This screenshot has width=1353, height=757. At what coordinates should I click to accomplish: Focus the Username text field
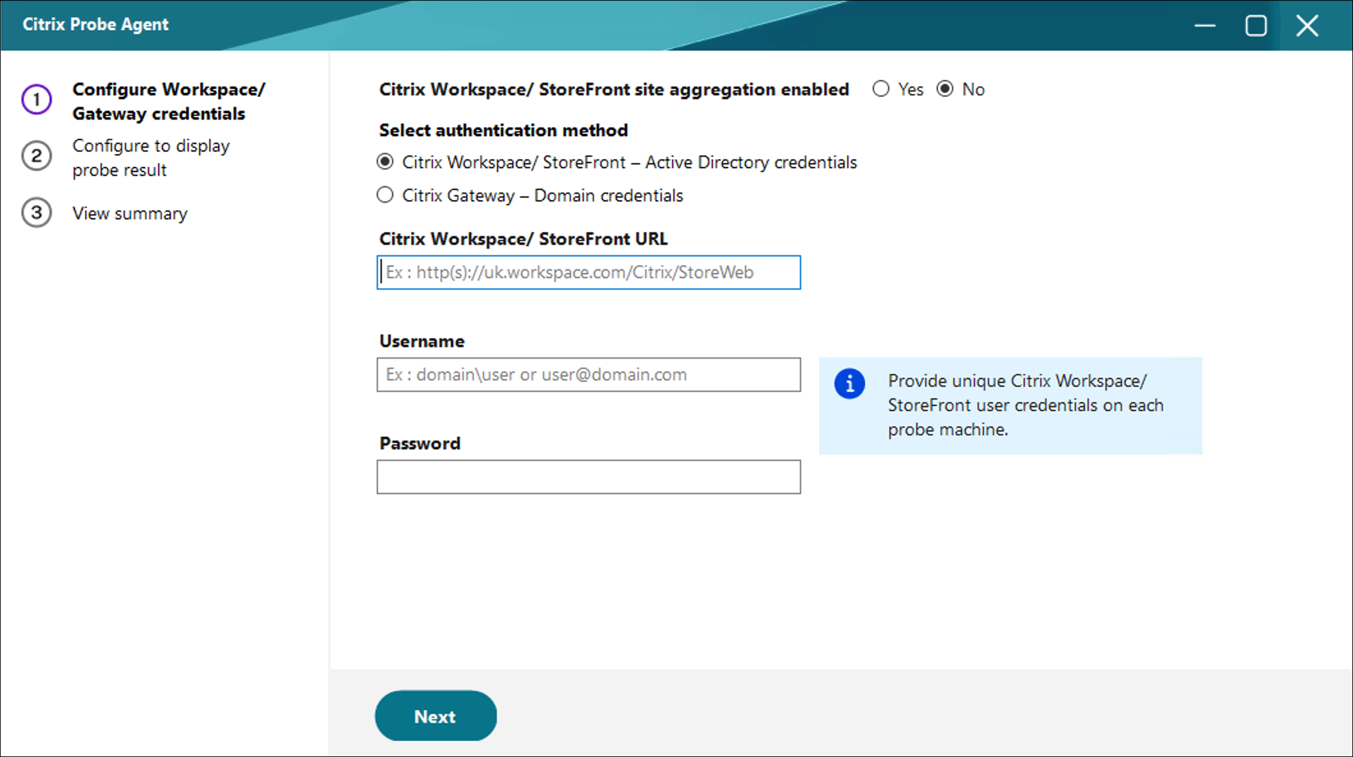coord(588,375)
